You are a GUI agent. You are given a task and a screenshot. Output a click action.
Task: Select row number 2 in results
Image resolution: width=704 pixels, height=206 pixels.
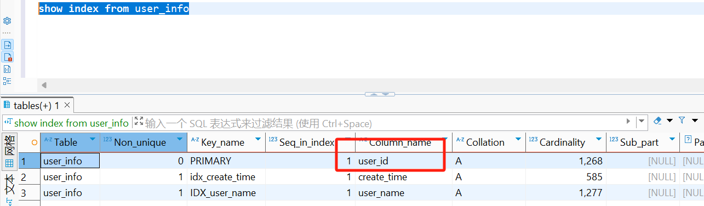(x=24, y=177)
